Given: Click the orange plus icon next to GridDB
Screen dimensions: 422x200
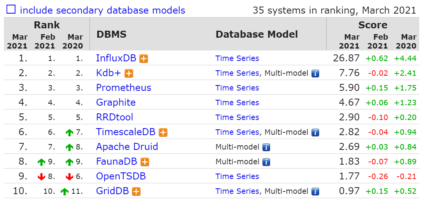Looking at the screenshot, I should pyautogui.click(x=136, y=191).
